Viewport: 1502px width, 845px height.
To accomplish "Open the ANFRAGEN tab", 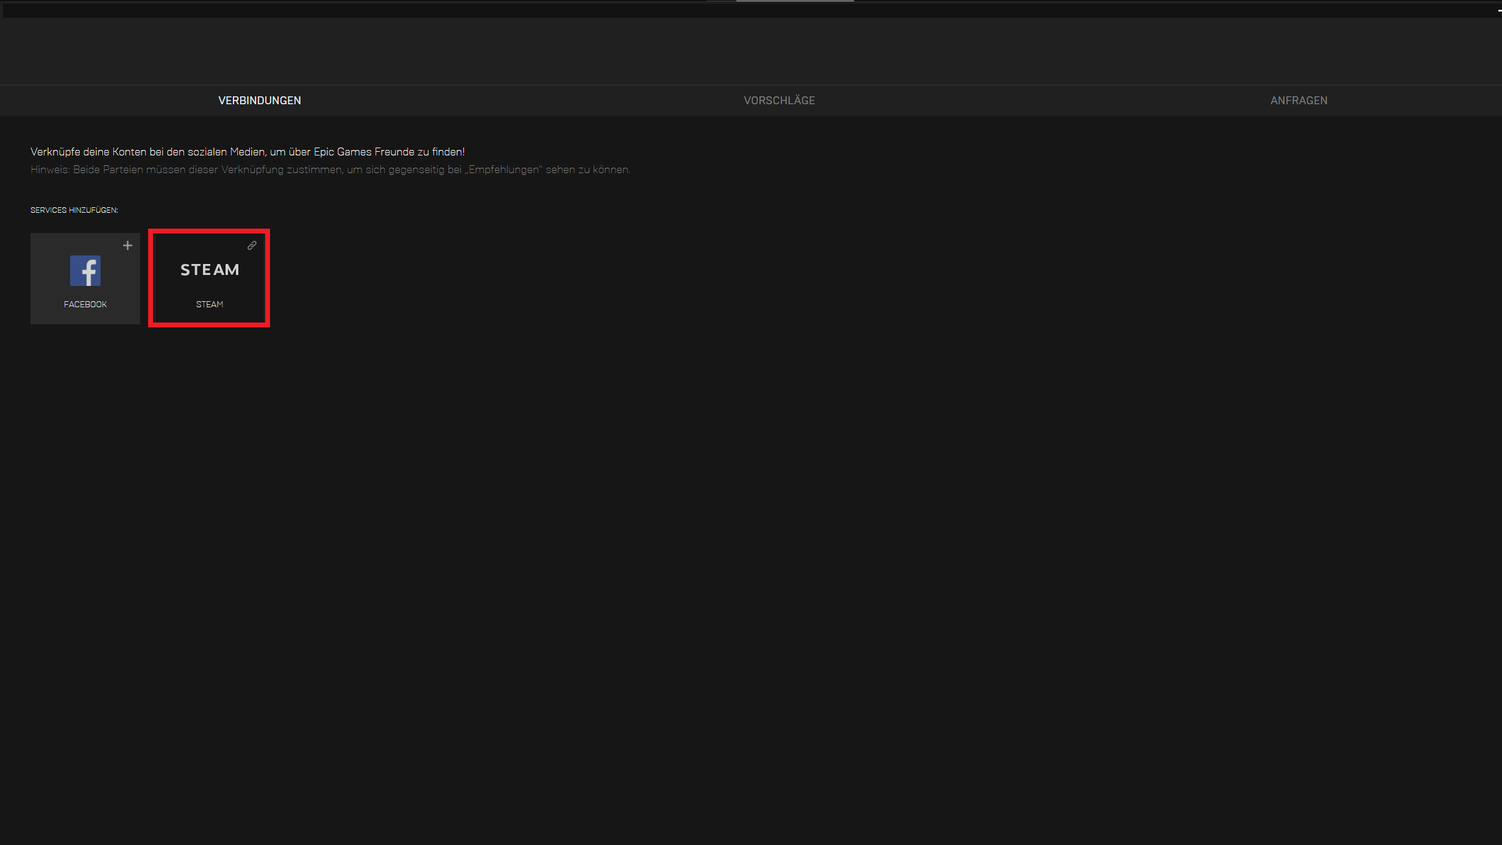I will pyautogui.click(x=1298, y=100).
